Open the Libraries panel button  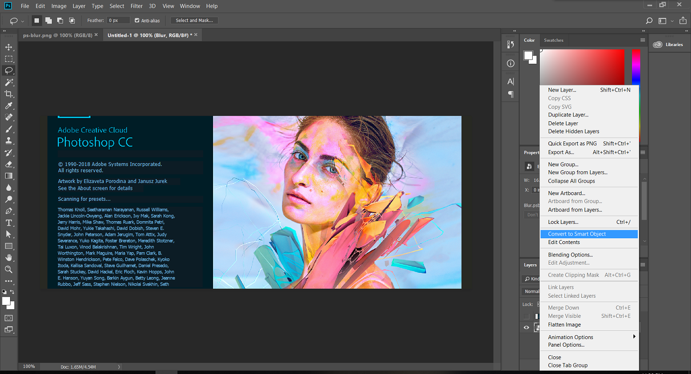(x=669, y=45)
